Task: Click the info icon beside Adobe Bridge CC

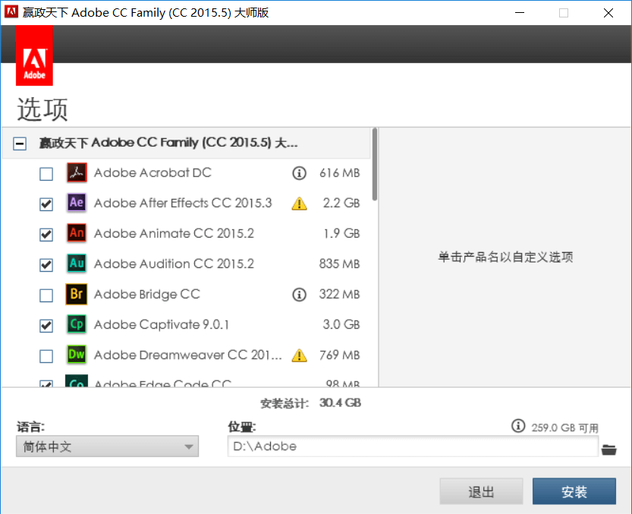Action: 300,295
